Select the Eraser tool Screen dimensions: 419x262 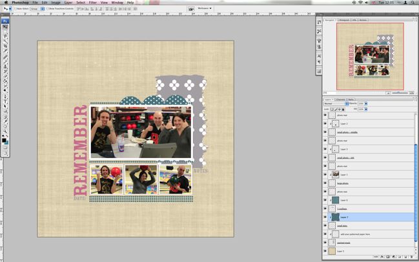[5, 76]
